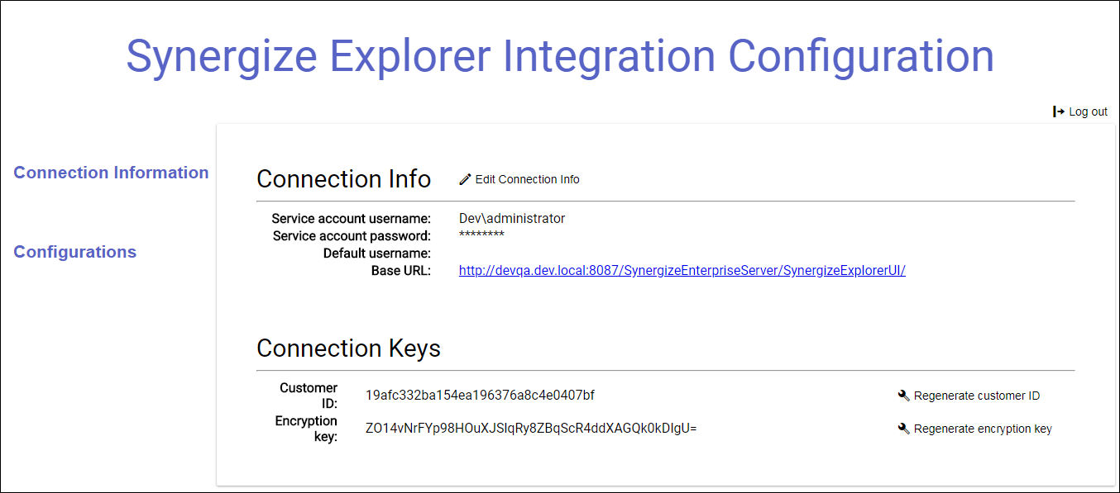The height and width of the screenshot is (493, 1120).
Task: Switch to the Configurations sidebar section
Action: (x=75, y=252)
